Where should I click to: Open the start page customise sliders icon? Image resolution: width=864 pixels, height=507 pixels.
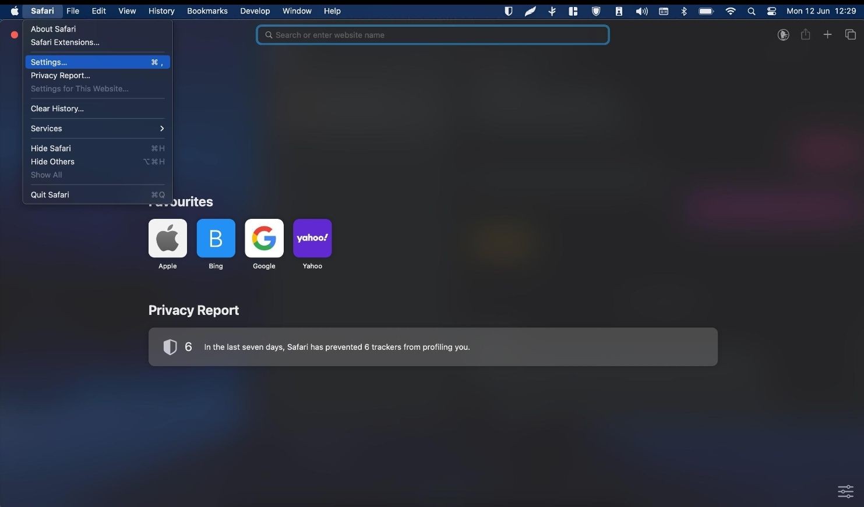pos(845,491)
